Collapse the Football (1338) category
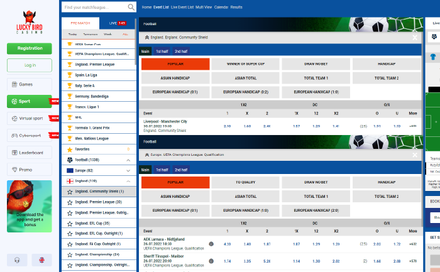This screenshot has width=440, height=272. click(128, 160)
